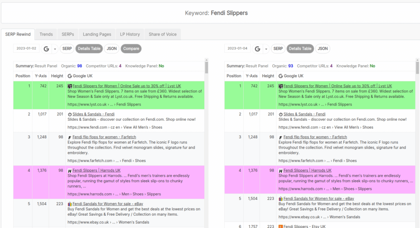Open Lyst UK Fendi Slippers link in left panel
This screenshot has width=420, height=228.
tap(127, 86)
